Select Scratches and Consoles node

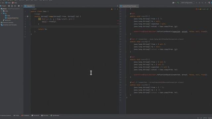[x=9, y=25]
